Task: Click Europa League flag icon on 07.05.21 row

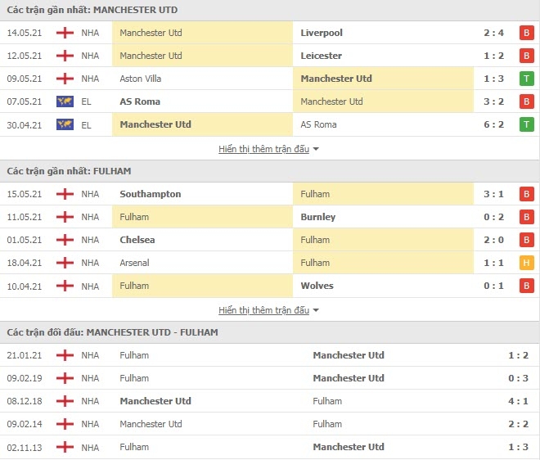Action: click(65, 101)
